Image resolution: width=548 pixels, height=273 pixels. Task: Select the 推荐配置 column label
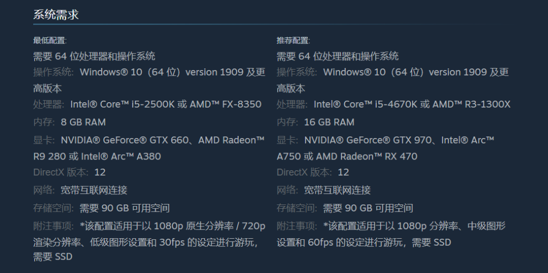pyautogui.click(x=294, y=41)
